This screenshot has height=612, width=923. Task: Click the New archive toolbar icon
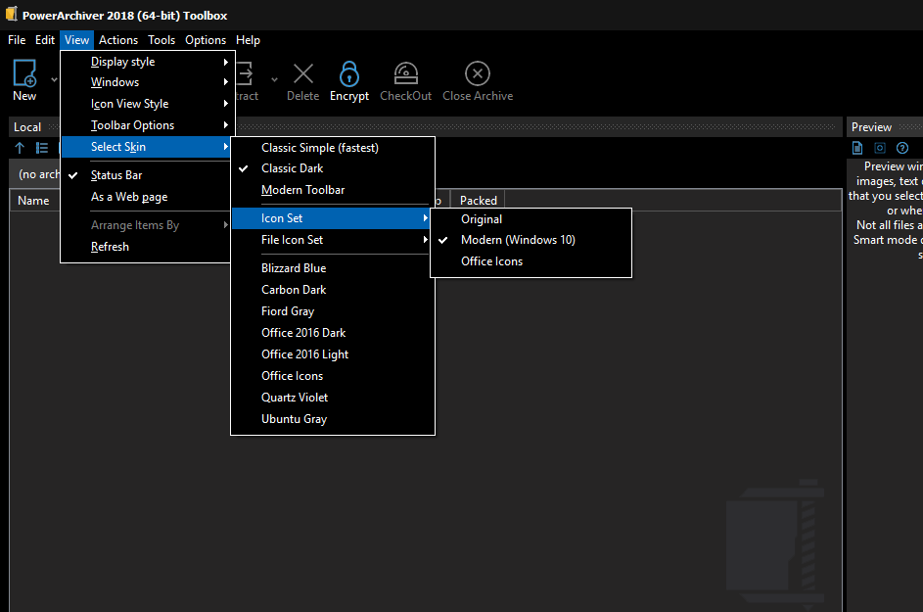coord(24,73)
